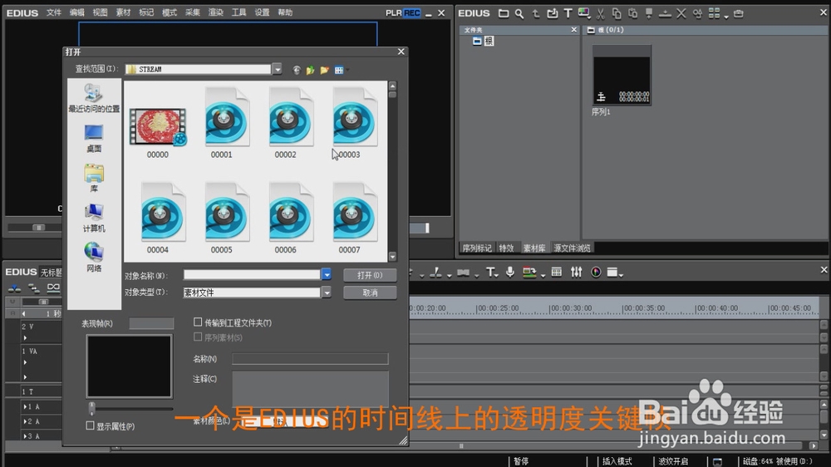Image resolution: width=831 pixels, height=467 pixels.
Task: Expand the 2 V track
Action: pyautogui.click(x=26, y=337)
